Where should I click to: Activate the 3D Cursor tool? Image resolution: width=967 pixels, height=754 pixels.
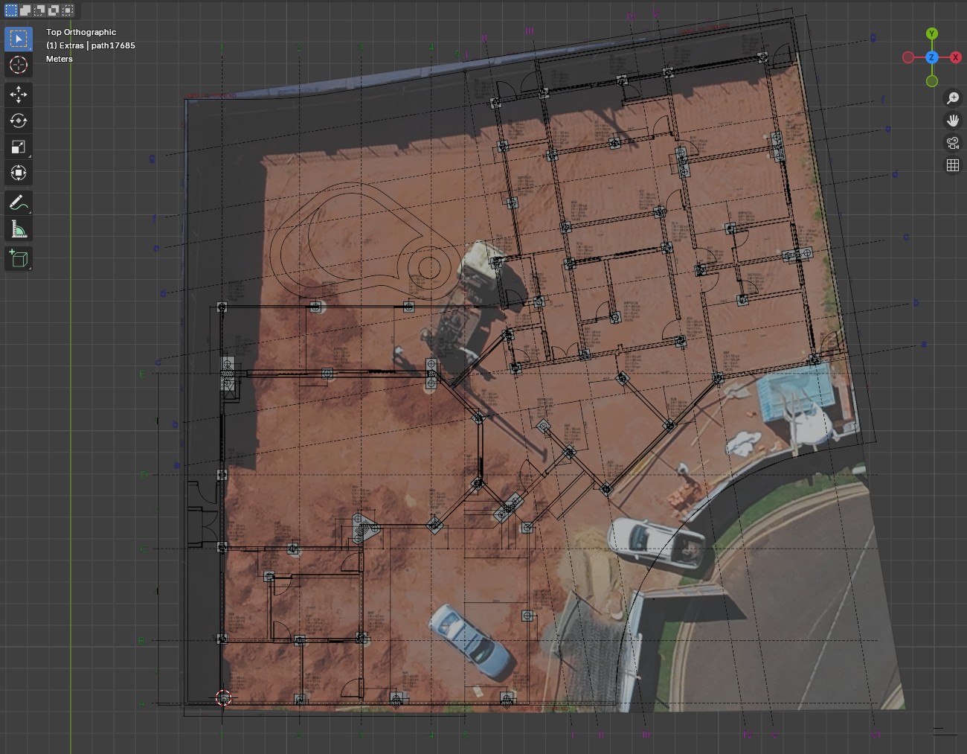pyautogui.click(x=19, y=65)
